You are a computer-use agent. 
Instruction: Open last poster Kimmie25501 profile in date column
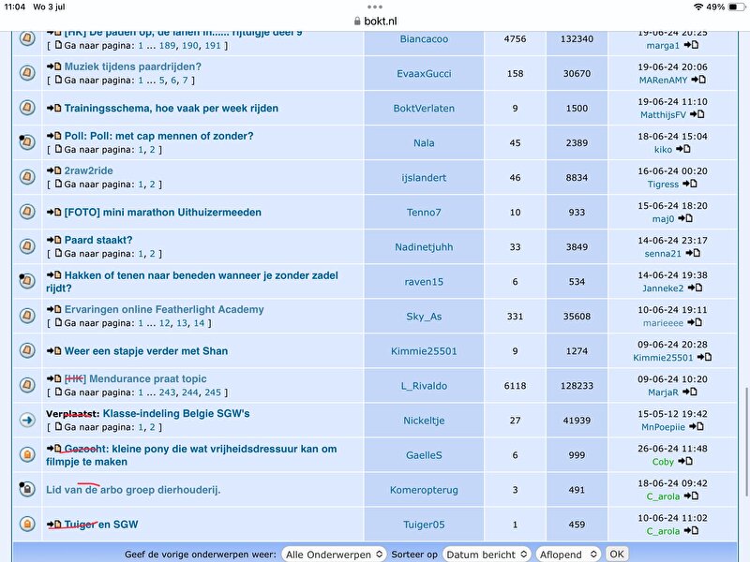tap(663, 358)
